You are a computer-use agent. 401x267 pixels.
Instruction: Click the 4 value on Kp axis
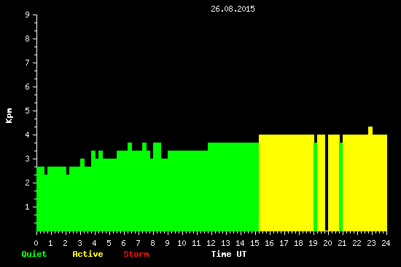pyautogui.click(x=28, y=135)
